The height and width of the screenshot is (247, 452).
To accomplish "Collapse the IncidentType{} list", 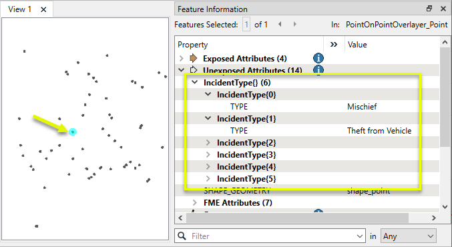I will click(195, 82).
